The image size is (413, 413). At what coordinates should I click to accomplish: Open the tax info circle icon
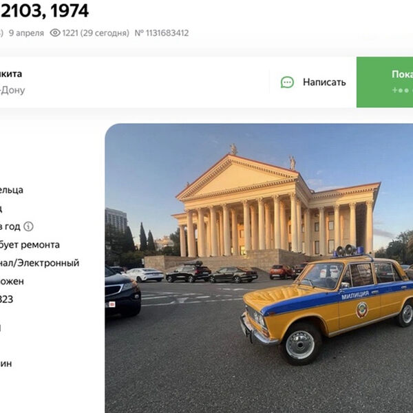point(29,226)
